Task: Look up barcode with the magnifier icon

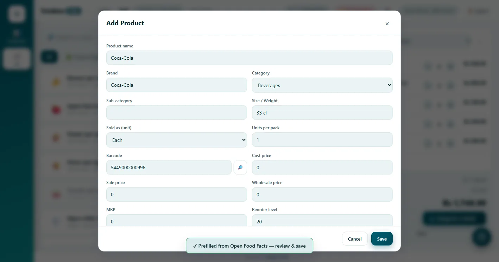Action: (240, 168)
